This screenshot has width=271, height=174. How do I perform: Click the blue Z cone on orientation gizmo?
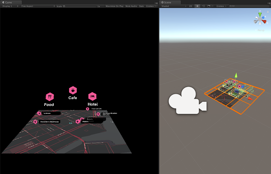pyautogui.click(x=263, y=17)
